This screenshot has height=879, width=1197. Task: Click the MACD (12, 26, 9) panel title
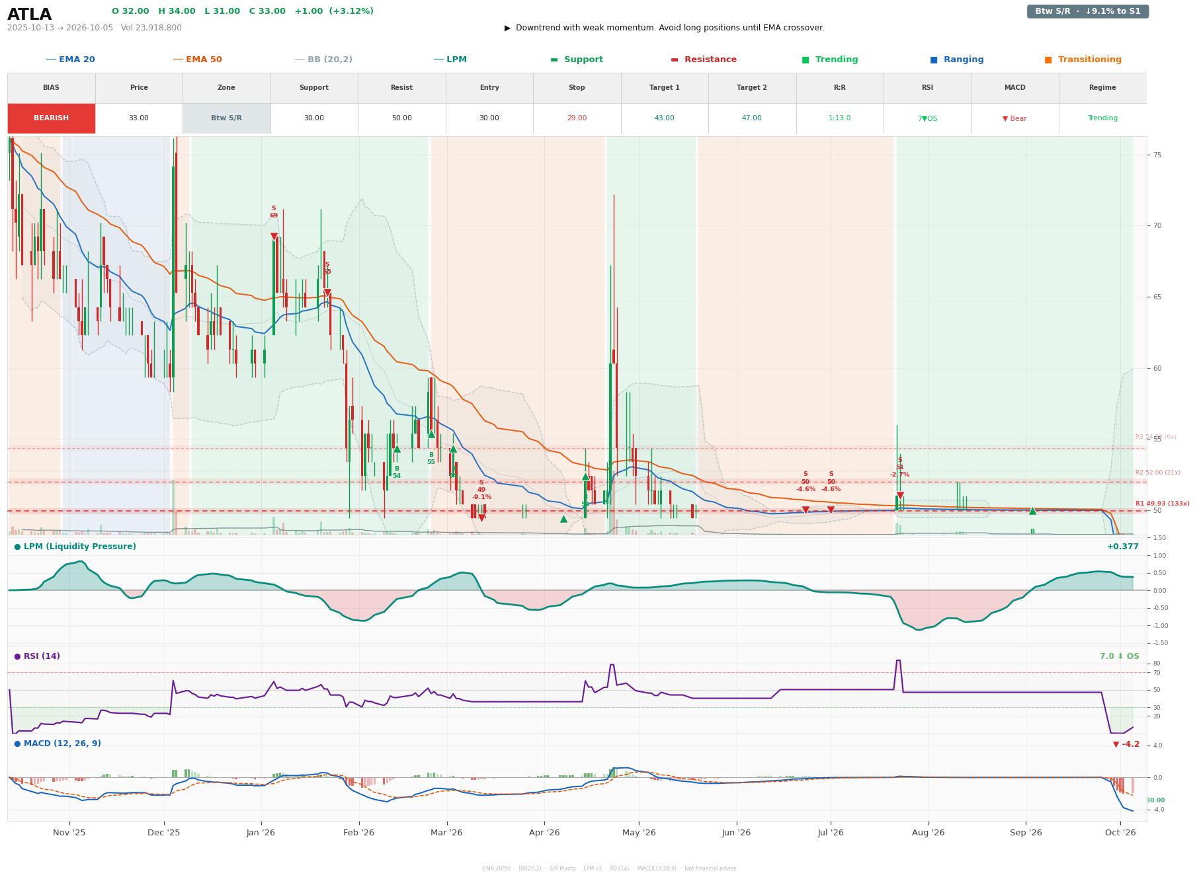click(x=58, y=744)
